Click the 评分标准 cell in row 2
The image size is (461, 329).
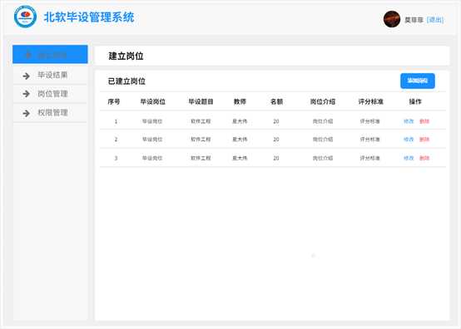pyautogui.click(x=369, y=140)
